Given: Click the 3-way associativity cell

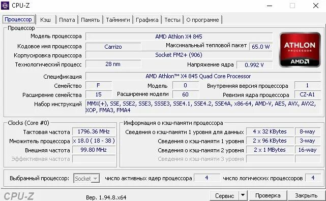Looking at the screenshot, I should point(308,141).
